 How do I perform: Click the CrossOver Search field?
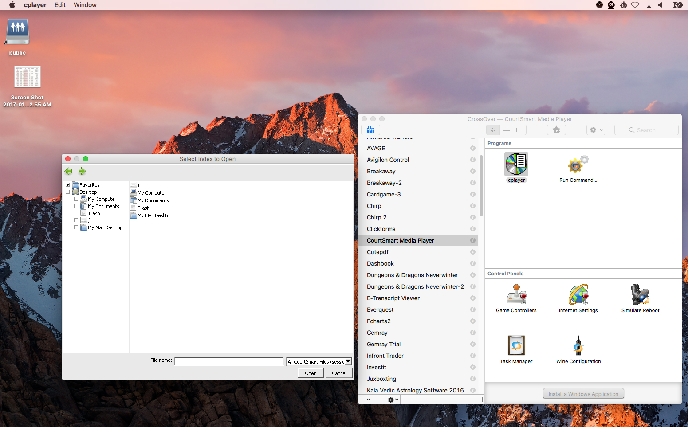tap(646, 130)
